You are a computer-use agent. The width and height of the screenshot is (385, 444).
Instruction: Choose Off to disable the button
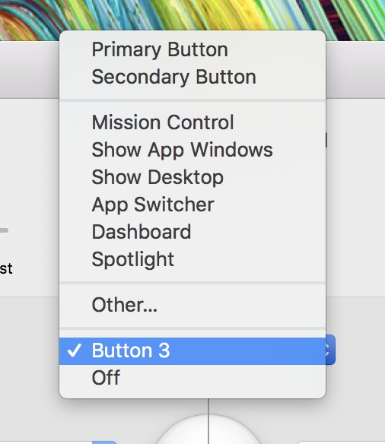(x=192, y=378)
